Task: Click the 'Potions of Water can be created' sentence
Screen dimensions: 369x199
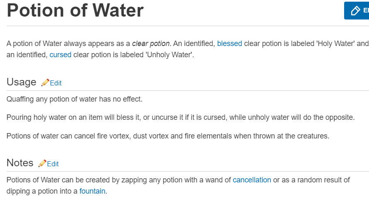Action: (116, 180)
